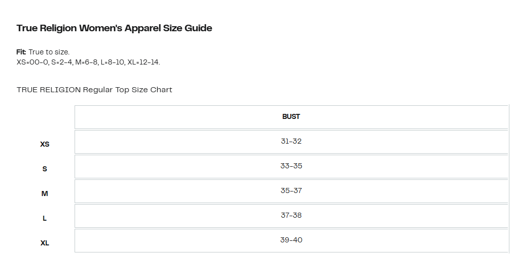This screenshot has width=524, height=257.
Task: Click the Regular Top Size Chart title
Action: (94, 90)
